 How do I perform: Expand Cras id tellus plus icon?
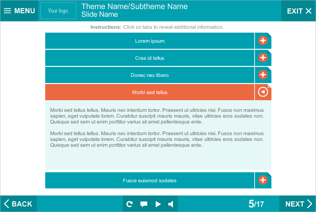coord(263,58)
